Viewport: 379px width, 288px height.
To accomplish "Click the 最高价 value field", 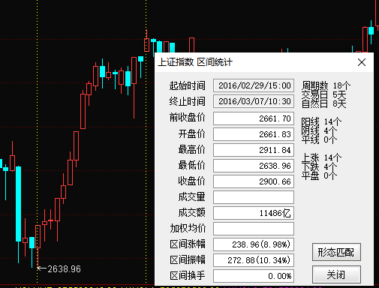I will (x=254, y=150).
